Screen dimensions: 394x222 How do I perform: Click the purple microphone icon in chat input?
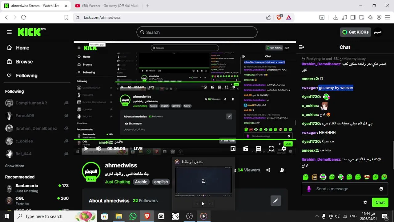tap(309, 189)
